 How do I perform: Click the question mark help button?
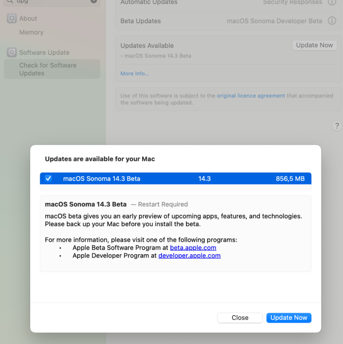pyautogui.click(x=337, y=126)
